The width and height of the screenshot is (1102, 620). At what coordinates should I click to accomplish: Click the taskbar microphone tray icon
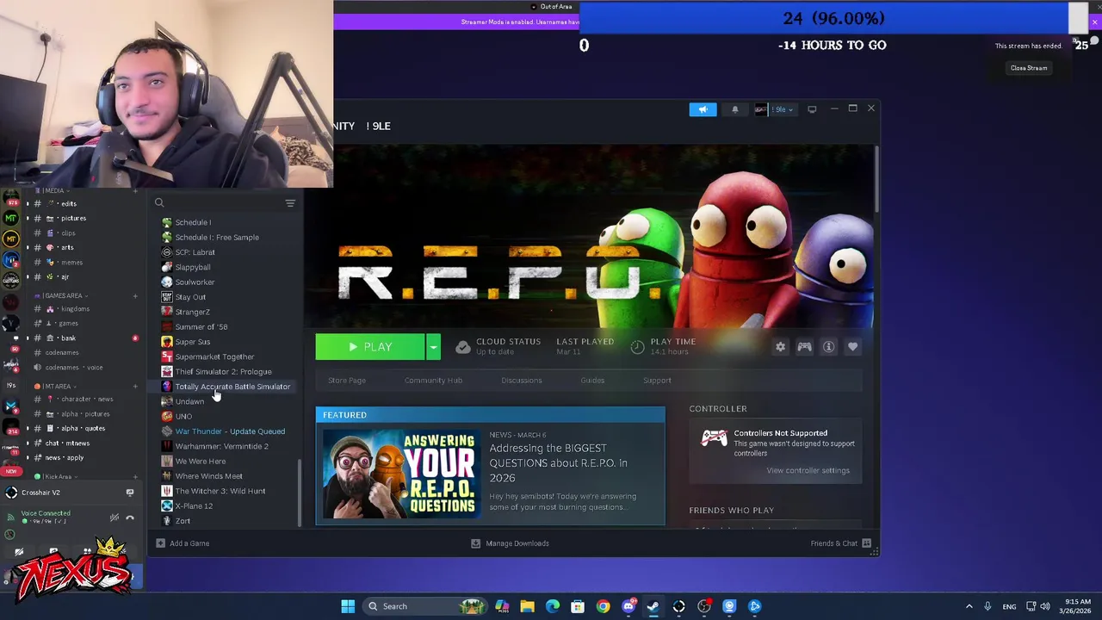tap(987, 606)
